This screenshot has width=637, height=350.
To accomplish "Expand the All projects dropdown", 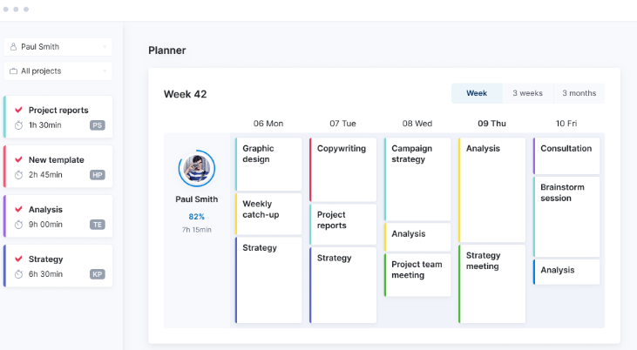I will pos(58,71).
